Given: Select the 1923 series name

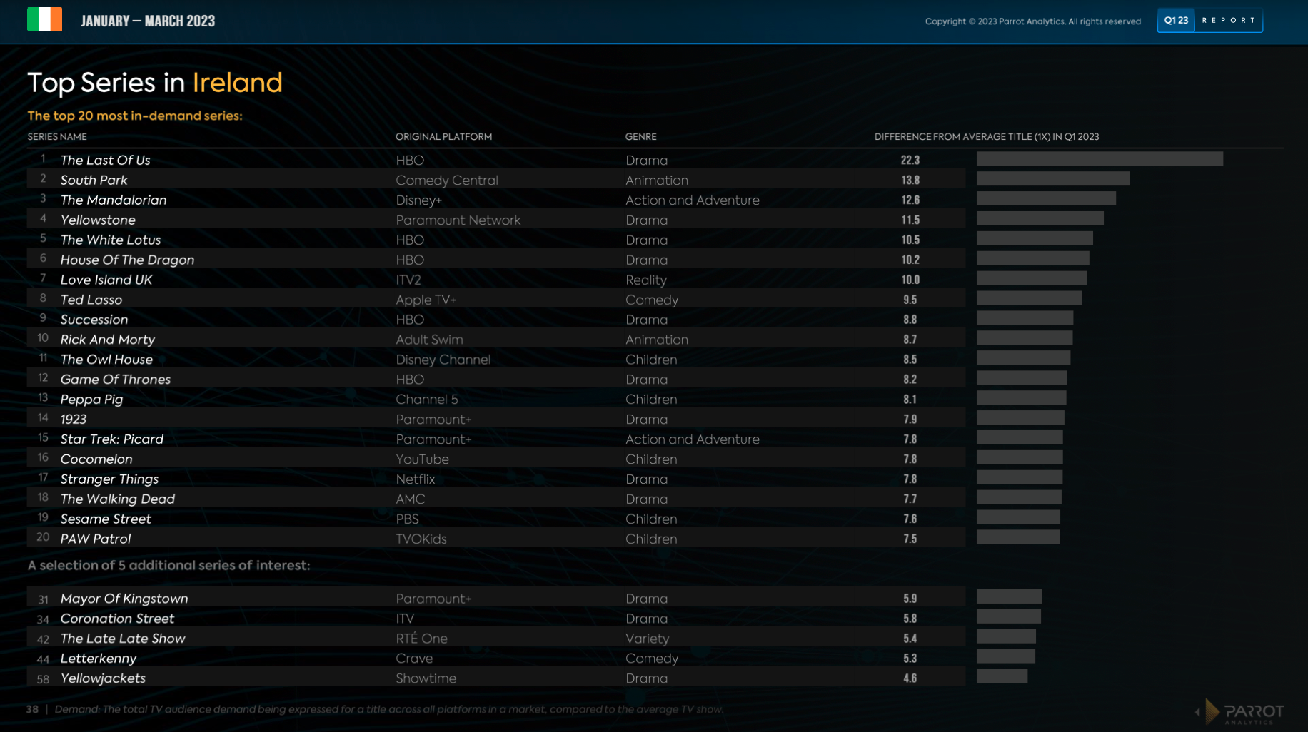Looking at the screenshot, I should coord(74,420).
